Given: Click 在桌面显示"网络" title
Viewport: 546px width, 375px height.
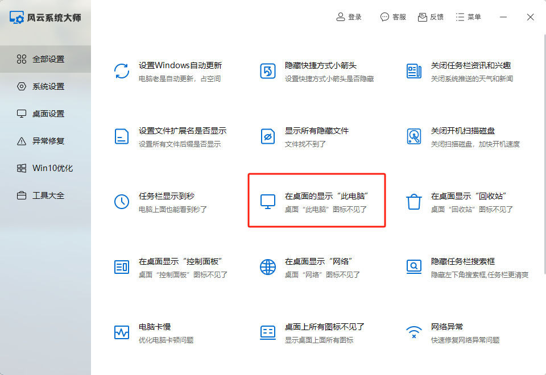Looking at the screenshot, I should click(x=318, y=261).
